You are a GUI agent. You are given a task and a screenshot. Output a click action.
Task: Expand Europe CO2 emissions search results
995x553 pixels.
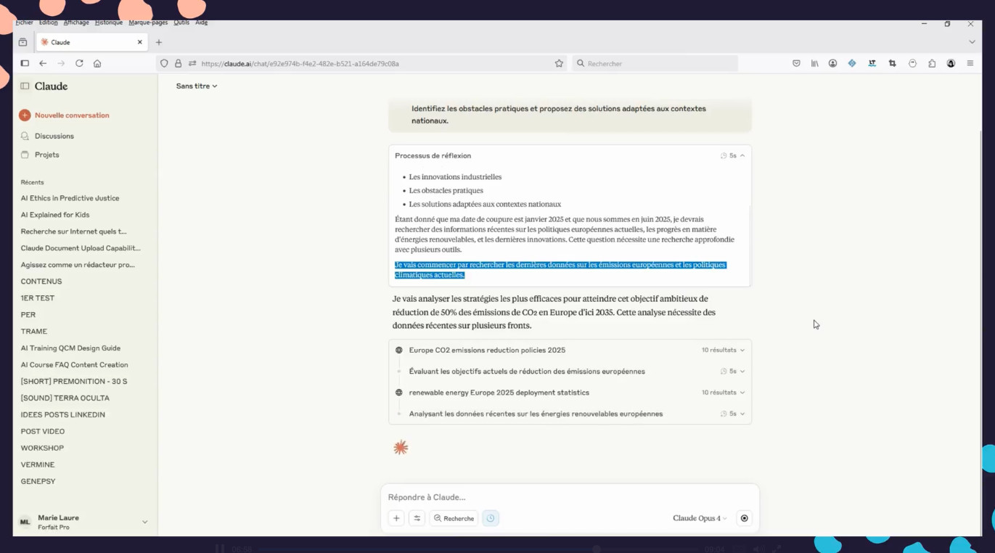(x=570, y=350)
